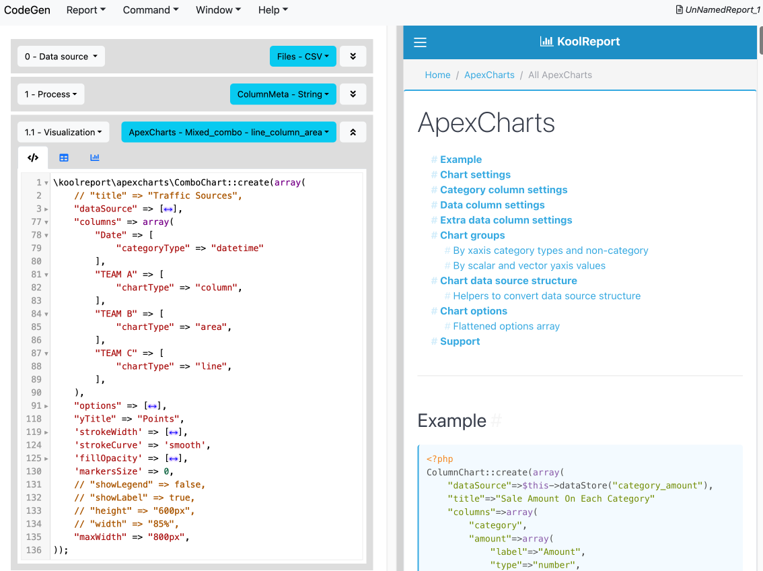Jump to the Example section link
763x571 pixels.
click(x=461, y=160)
